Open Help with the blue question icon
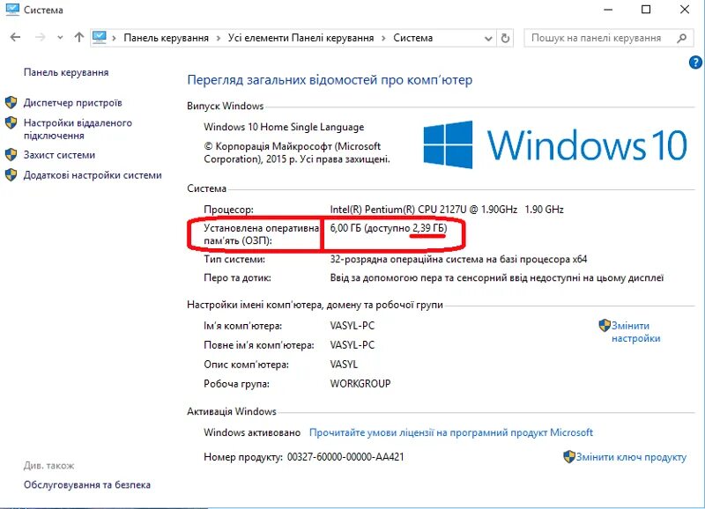The width and height of the screenshot is (705, 509). [x=695, y=63]
